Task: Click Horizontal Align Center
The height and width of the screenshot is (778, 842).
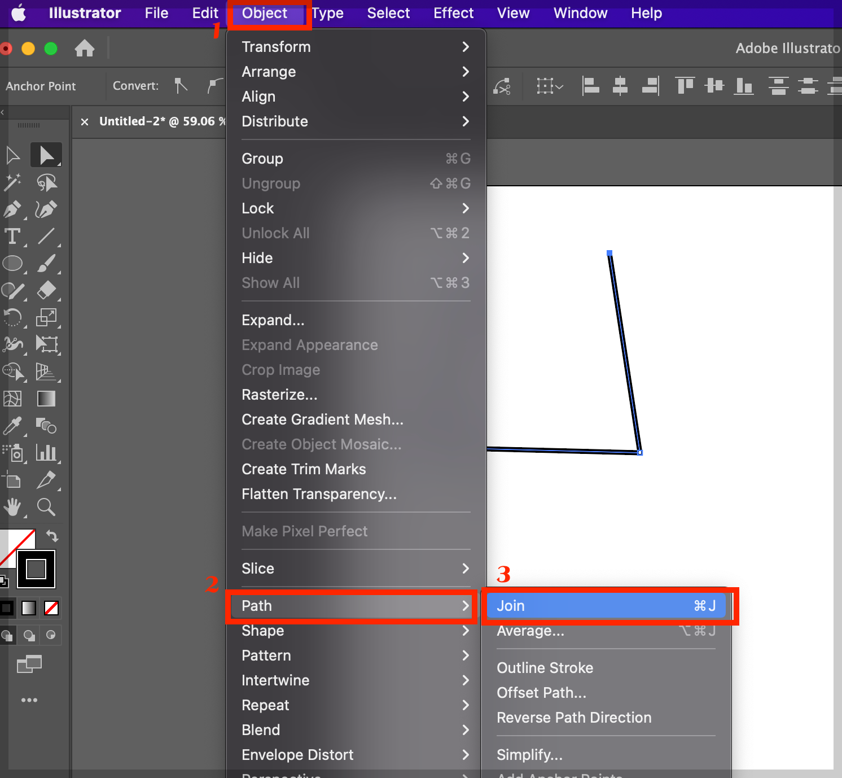Action: pyautogui.click(x=620, y=86)
